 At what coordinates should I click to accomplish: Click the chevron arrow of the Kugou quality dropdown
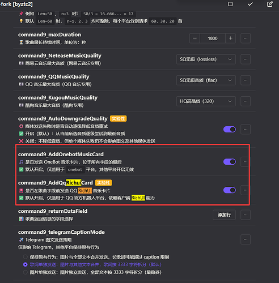click(230, 101)
